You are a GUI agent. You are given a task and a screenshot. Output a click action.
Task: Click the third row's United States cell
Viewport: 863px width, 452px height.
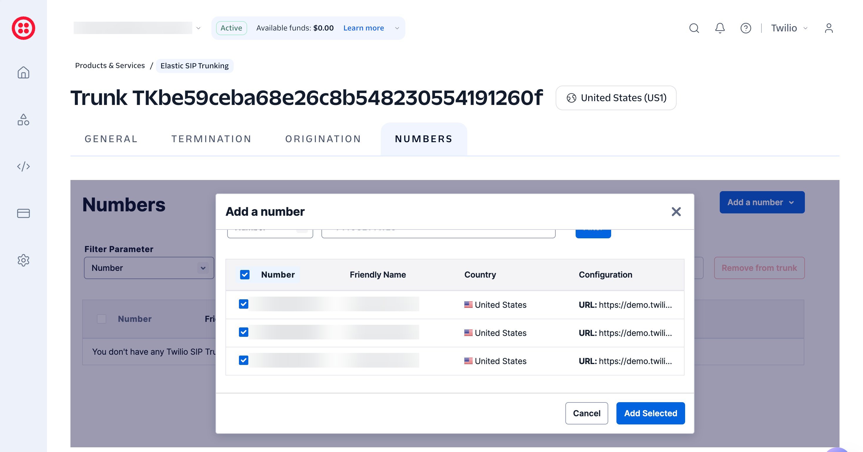pos(495,361)
